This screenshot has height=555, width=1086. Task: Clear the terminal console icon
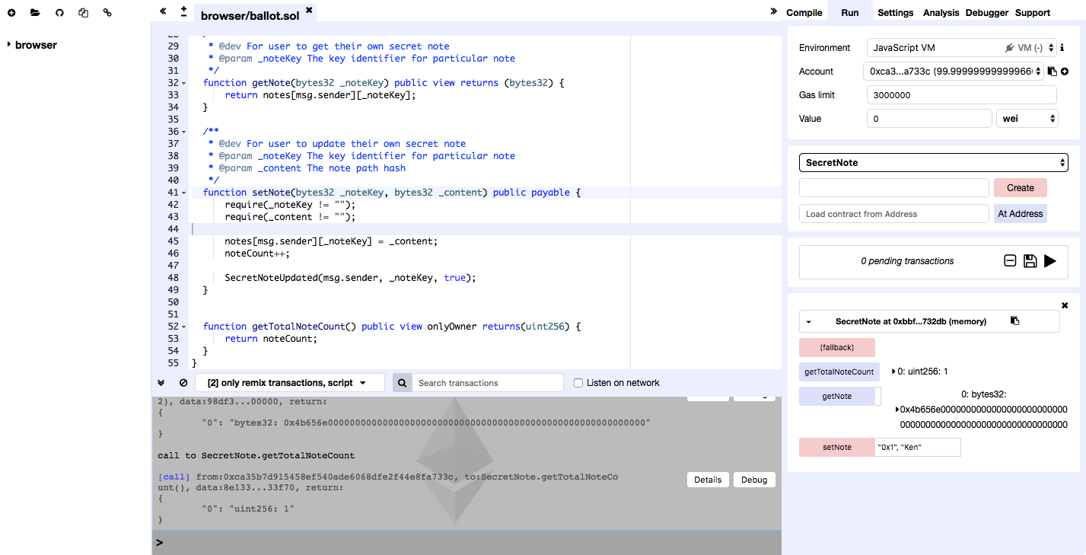point(183,383)
